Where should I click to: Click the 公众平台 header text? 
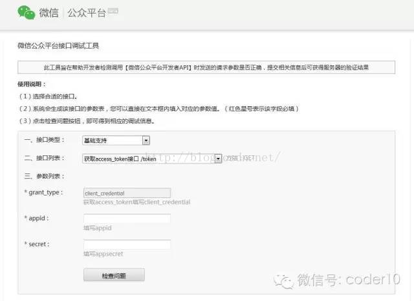click(x=87, y=13)
